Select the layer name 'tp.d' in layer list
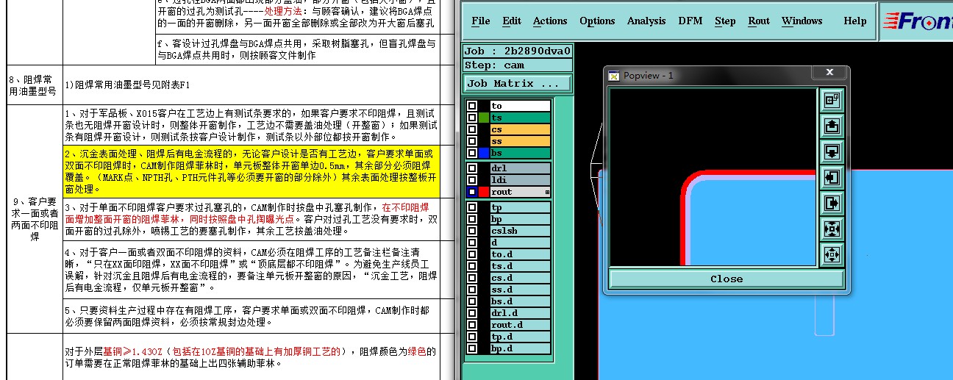 (x=520, y=337)
